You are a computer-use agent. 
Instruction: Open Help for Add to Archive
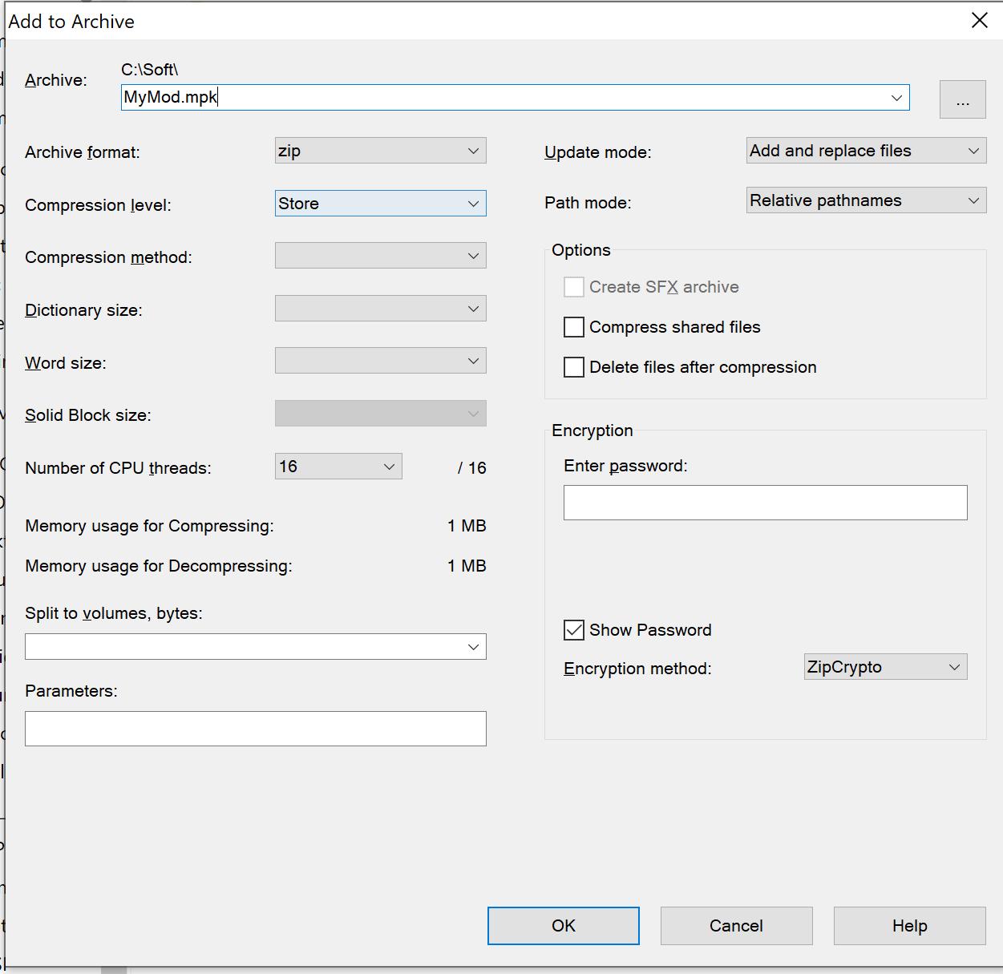tap(909, 926)
